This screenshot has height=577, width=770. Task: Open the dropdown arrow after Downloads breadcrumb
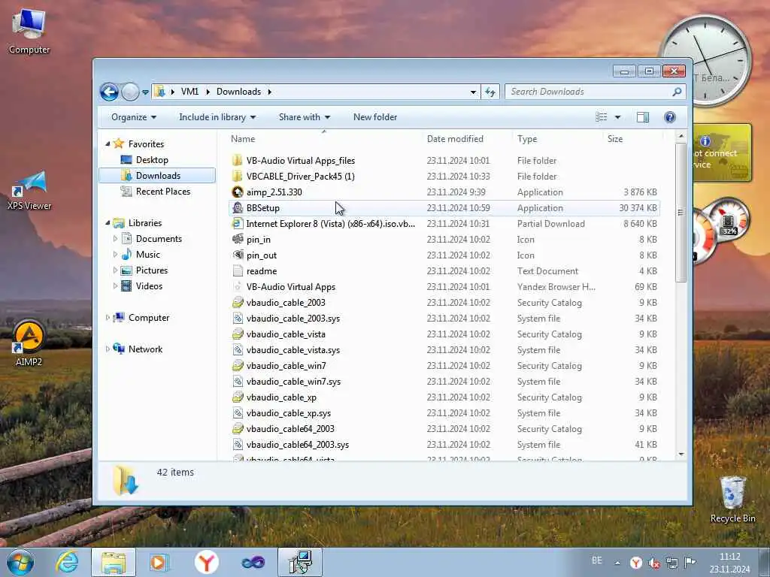tap(270, 92)
